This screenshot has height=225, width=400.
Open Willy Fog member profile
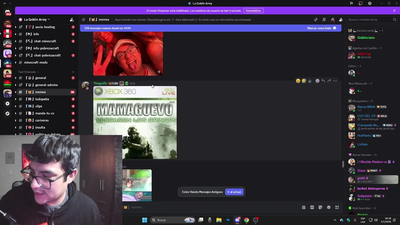(372, 55)
